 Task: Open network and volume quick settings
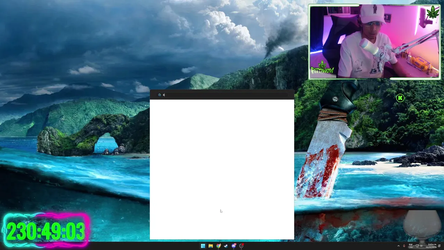(x=419, y=246)
